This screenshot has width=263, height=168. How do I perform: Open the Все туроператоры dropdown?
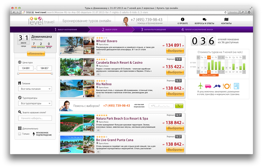tap(35, 103)
